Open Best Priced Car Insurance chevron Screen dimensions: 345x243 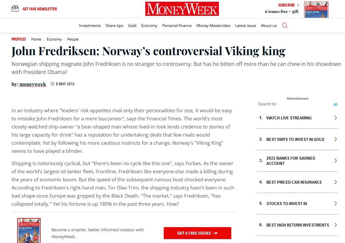pyautogui.click(x=336, y=182)
